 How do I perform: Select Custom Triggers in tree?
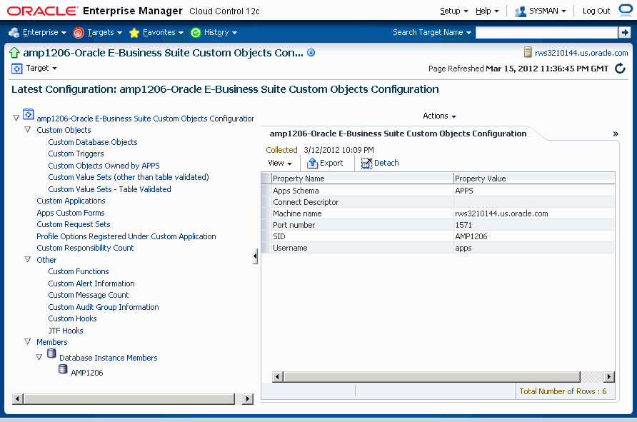[x=76, y=154]
